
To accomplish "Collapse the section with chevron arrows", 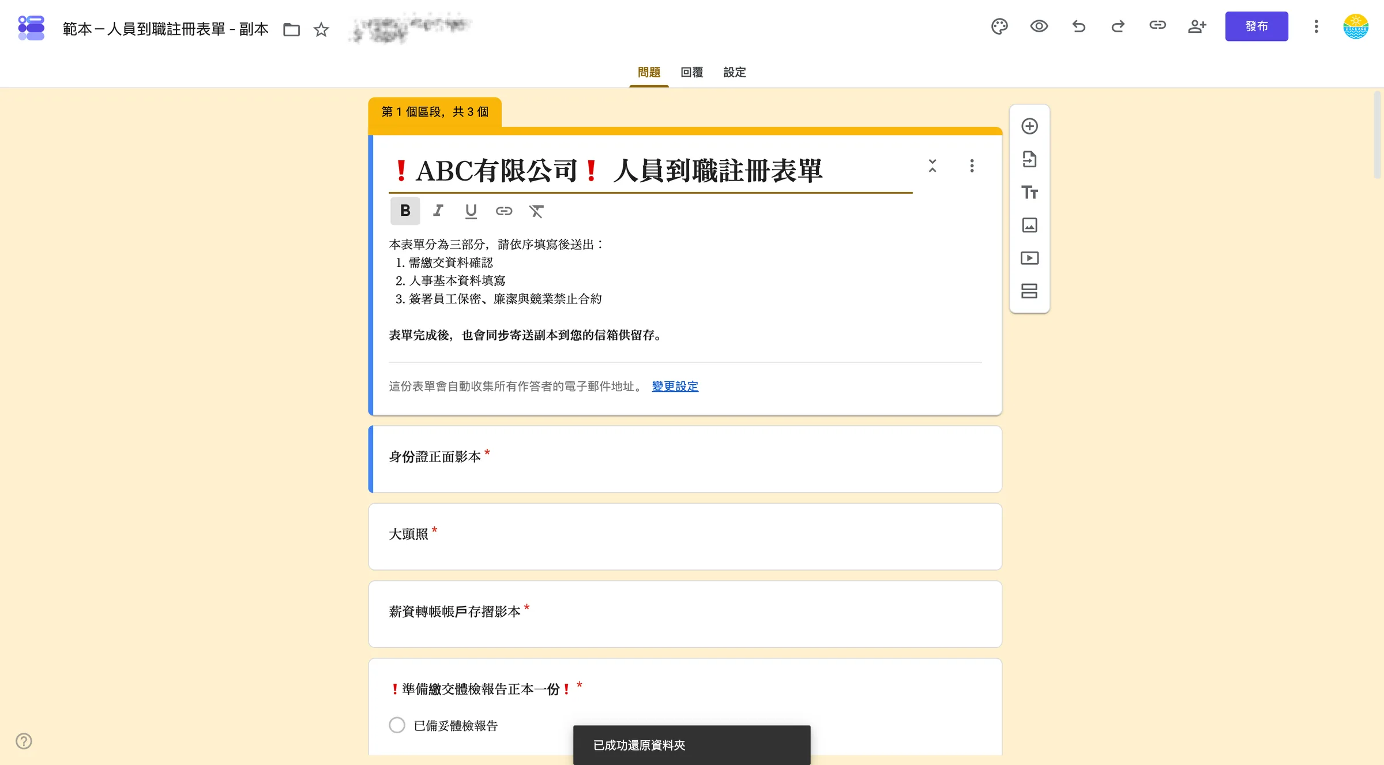I will 932,166.
